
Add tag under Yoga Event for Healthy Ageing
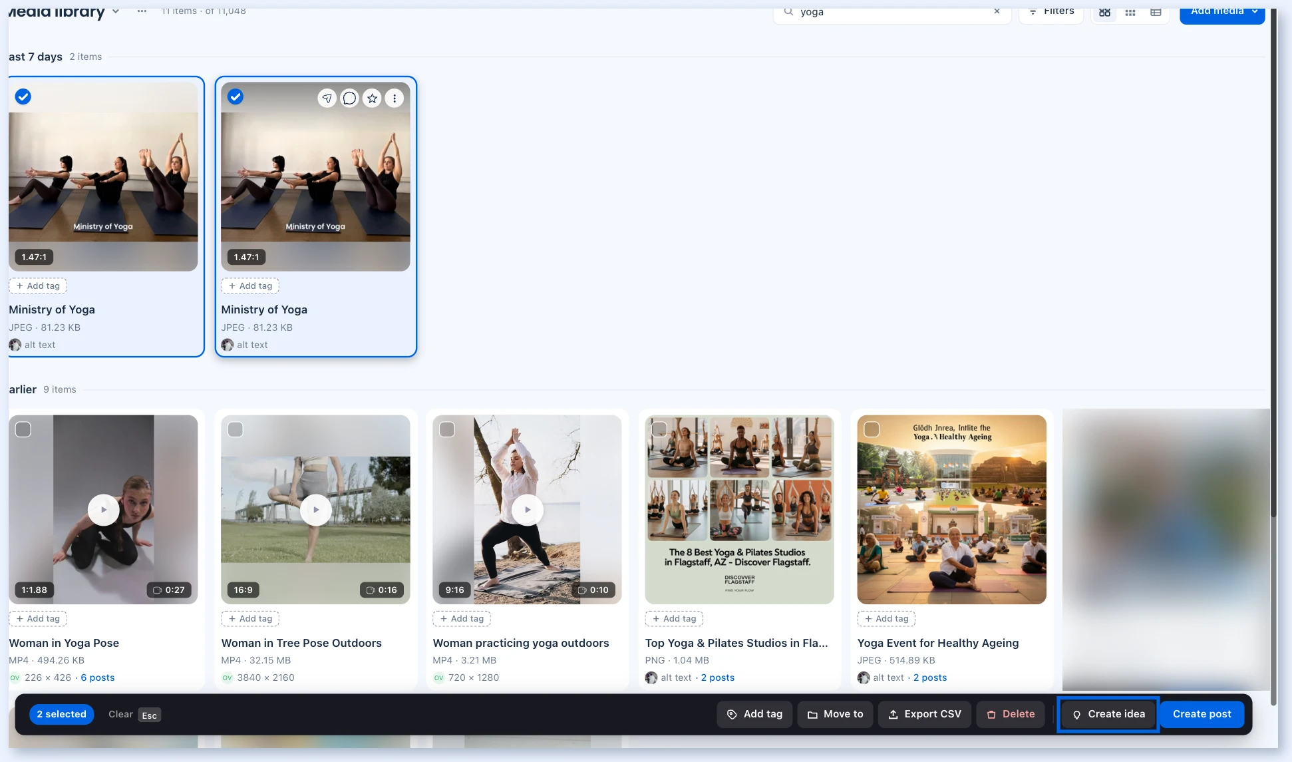coord(886,618)
